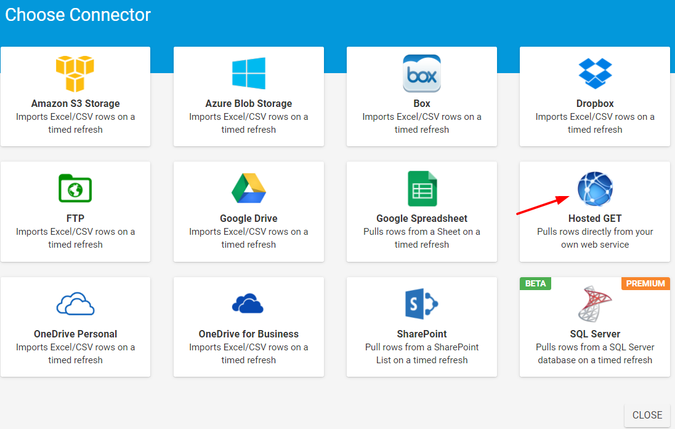Choose the Google Spreadsheet green sheet icon

click(422, 189)
